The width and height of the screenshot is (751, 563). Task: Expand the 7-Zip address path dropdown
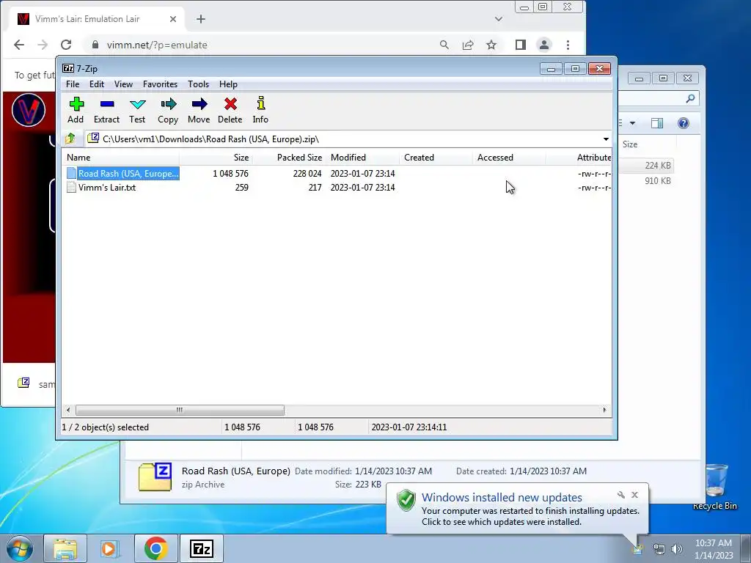pyautogui.click(x=606, y=139)
